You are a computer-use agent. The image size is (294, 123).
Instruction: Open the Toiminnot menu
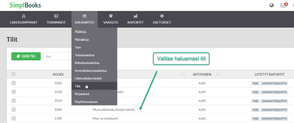[56, 19]
